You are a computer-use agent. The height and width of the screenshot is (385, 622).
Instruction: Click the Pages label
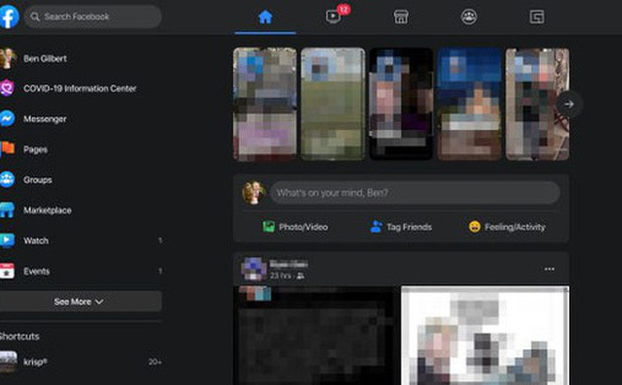35,150
